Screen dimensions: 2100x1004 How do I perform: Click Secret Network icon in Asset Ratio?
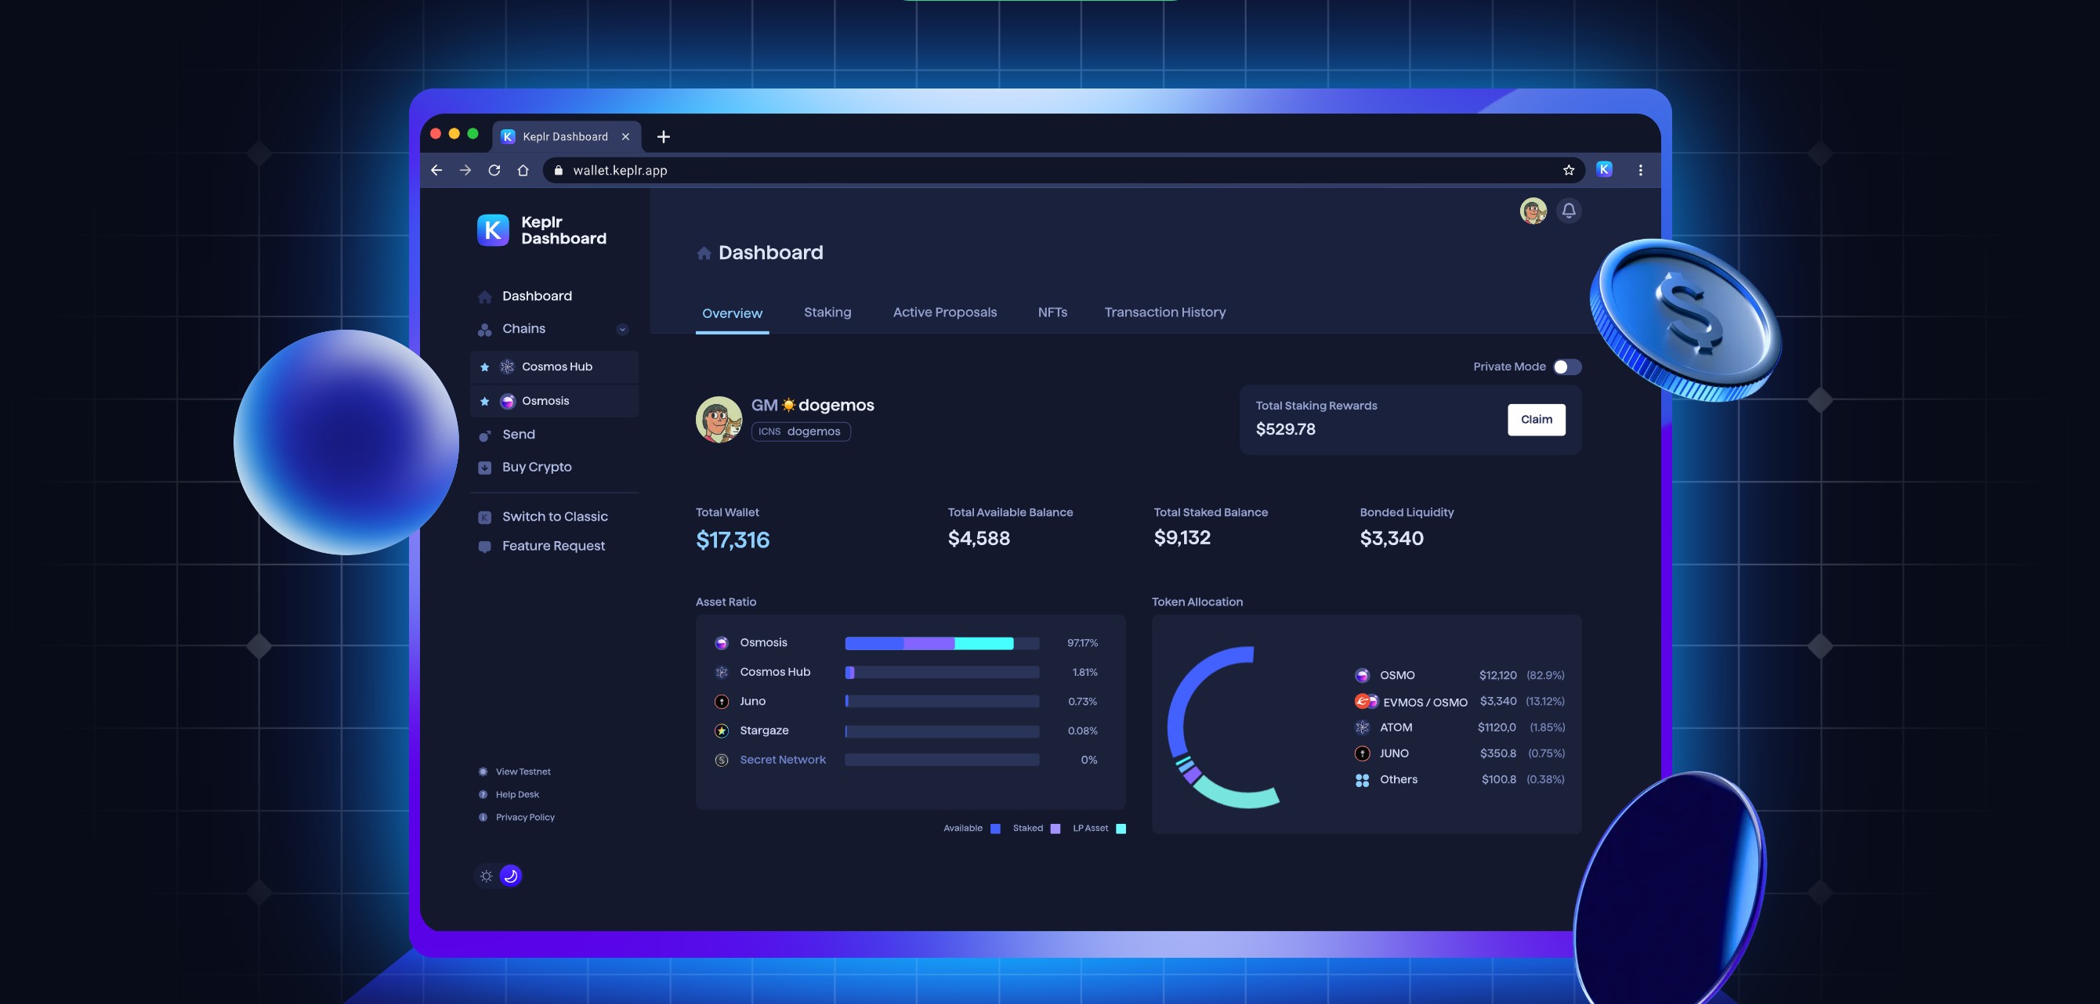[722, 760]
